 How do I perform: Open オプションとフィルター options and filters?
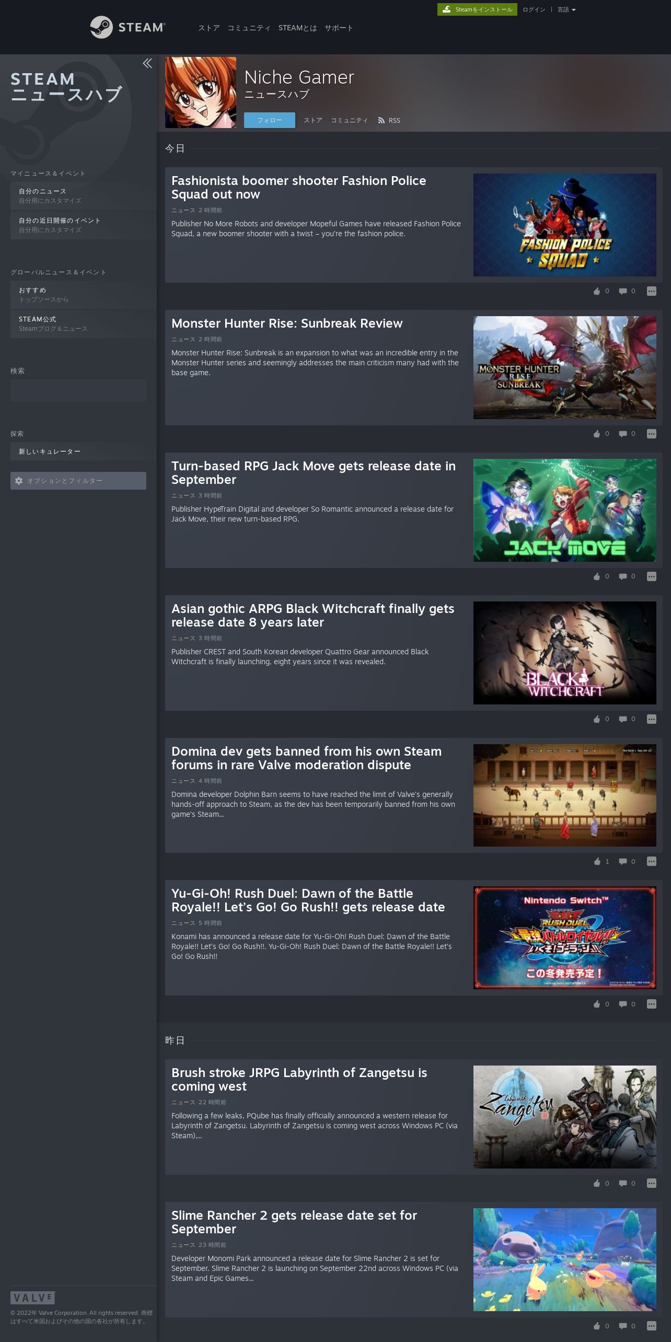[x=78, y=481]
